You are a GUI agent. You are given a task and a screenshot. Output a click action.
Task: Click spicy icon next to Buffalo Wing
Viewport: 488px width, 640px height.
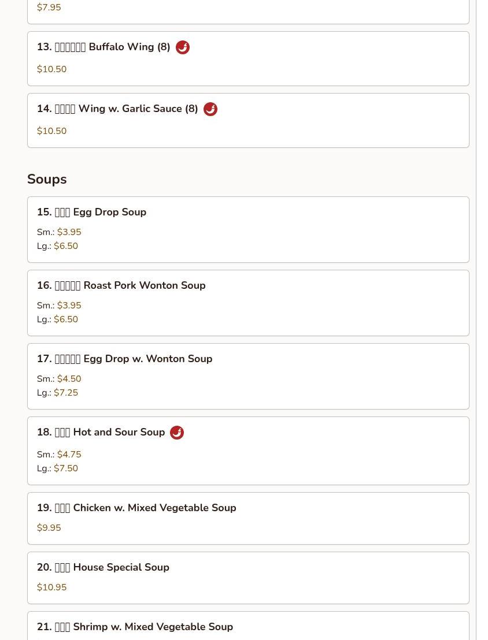click(x=183, y=47)
